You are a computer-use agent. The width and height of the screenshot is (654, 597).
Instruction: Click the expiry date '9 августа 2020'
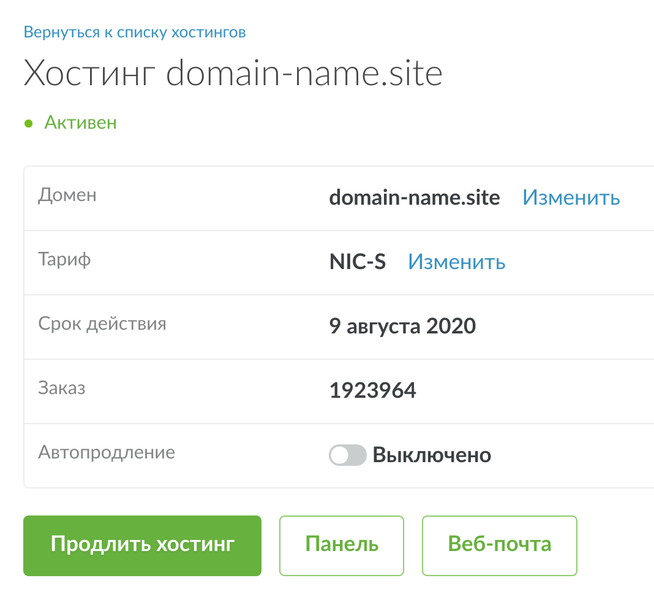tap(402, 326)
